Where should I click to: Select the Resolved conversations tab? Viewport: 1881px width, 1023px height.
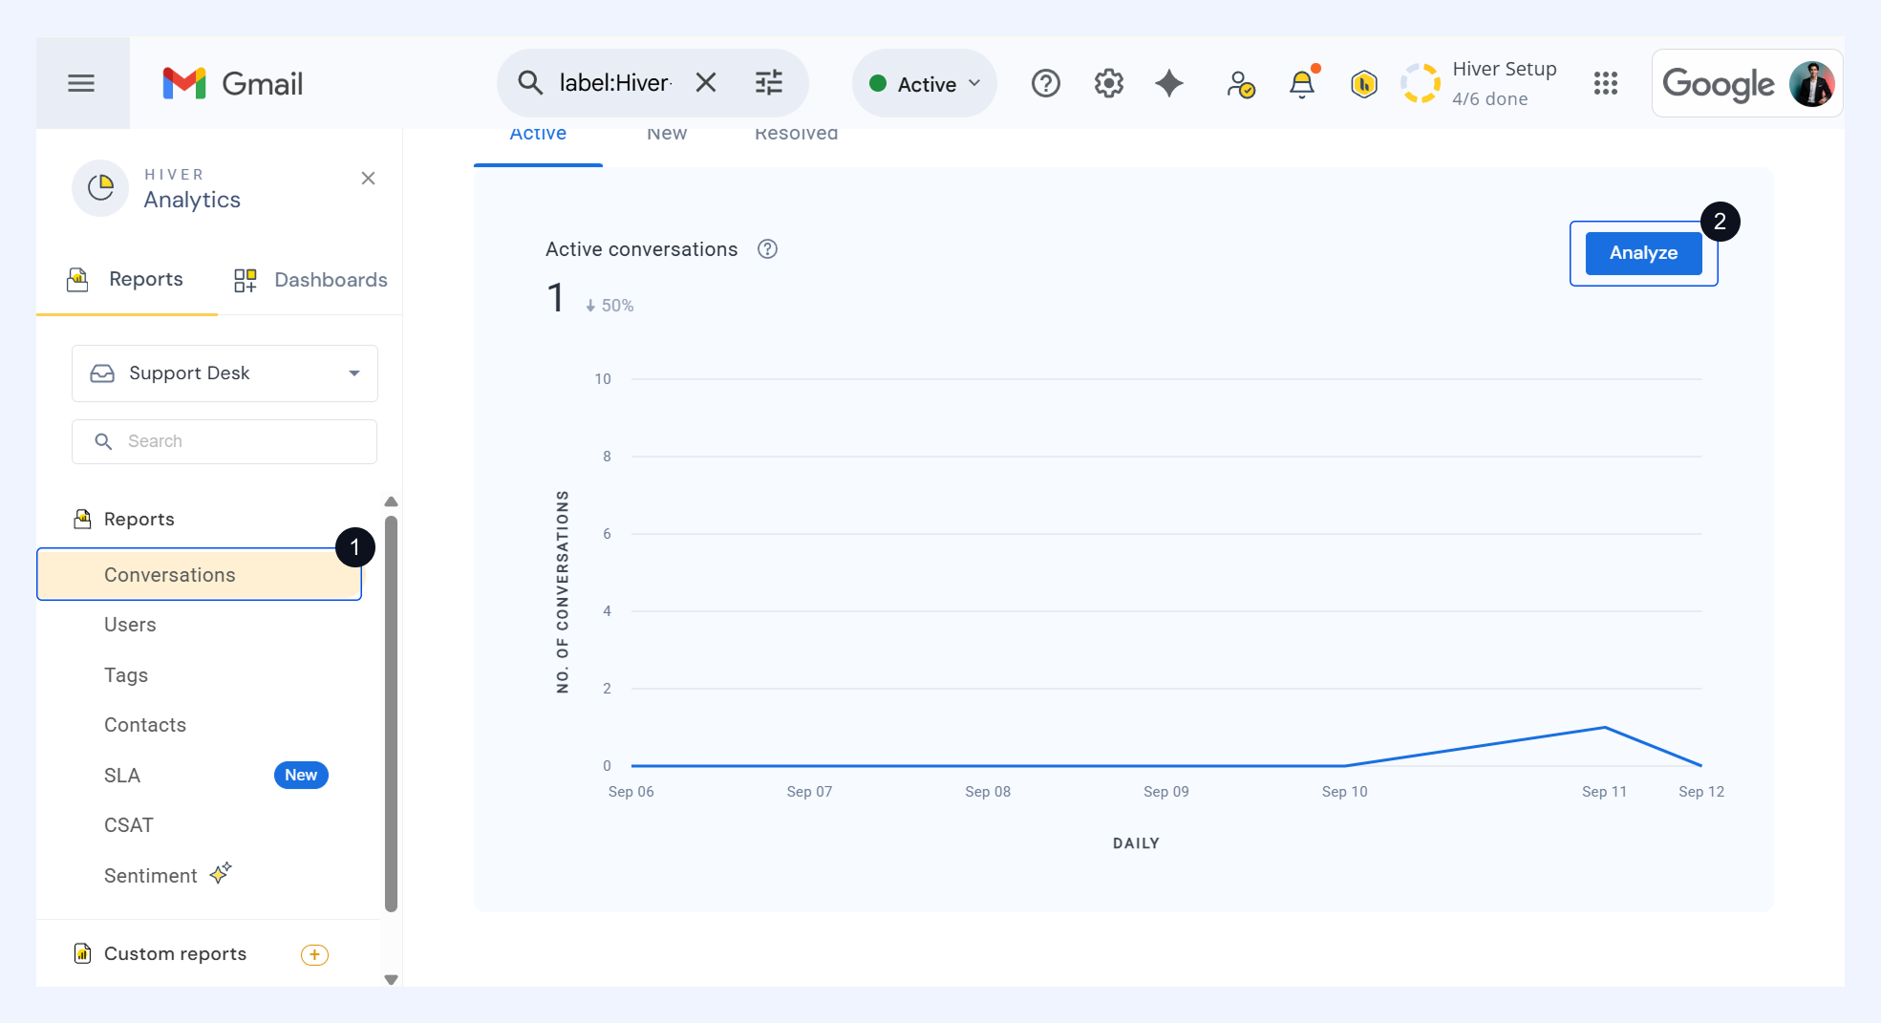(x=797, y=136)
